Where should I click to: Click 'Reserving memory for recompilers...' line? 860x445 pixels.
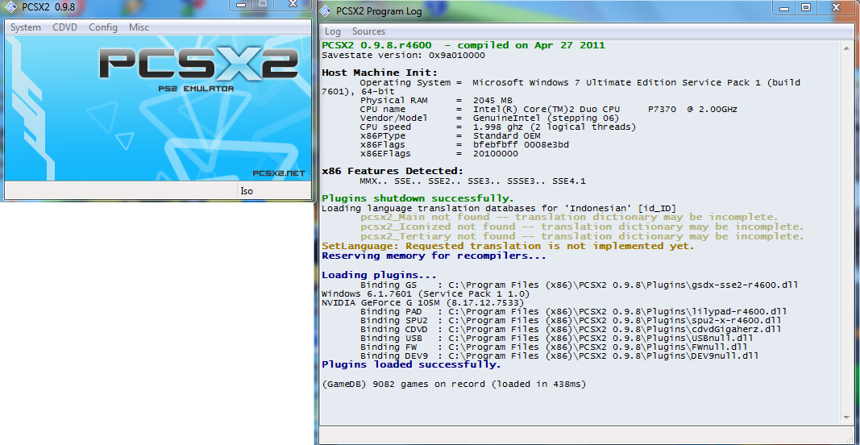pos(434,256)
